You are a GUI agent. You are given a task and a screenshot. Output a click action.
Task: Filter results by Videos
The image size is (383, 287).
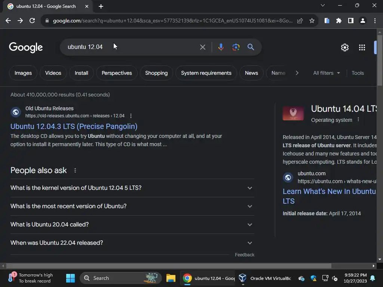(x=53, y=73)
